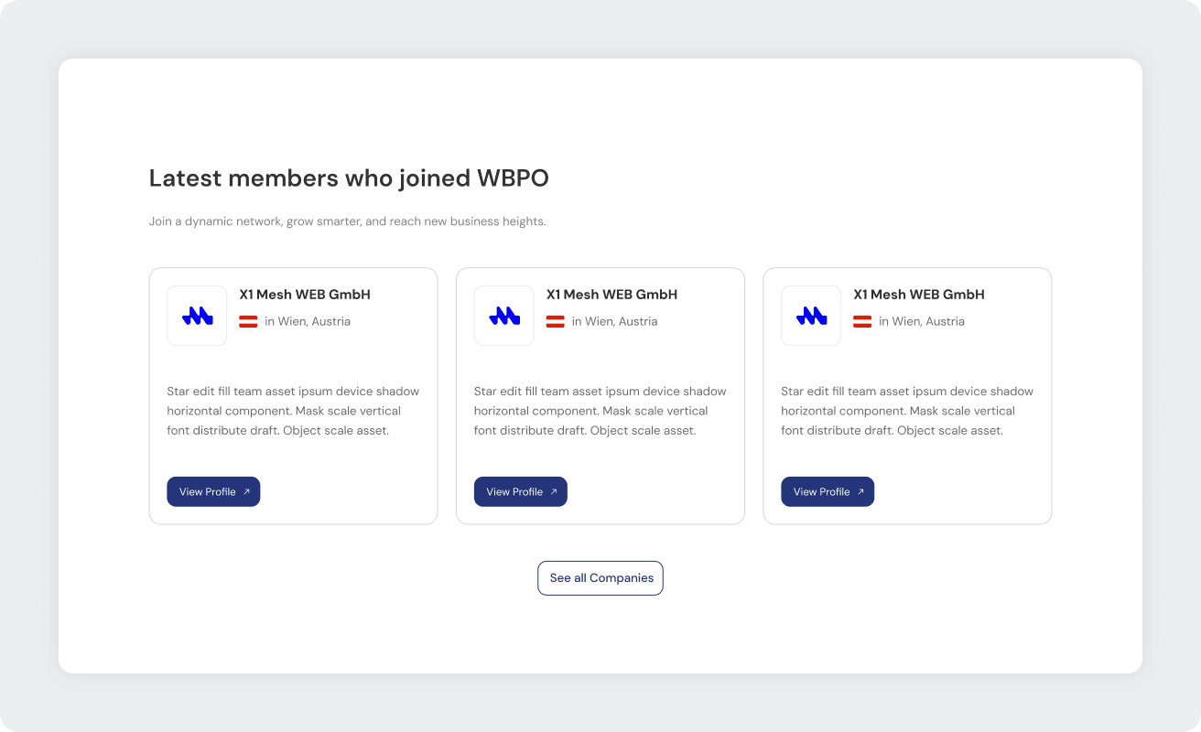The image size is (1201, 732).
Task: Click the company logo in the third card
Action: tap(811, 316)
